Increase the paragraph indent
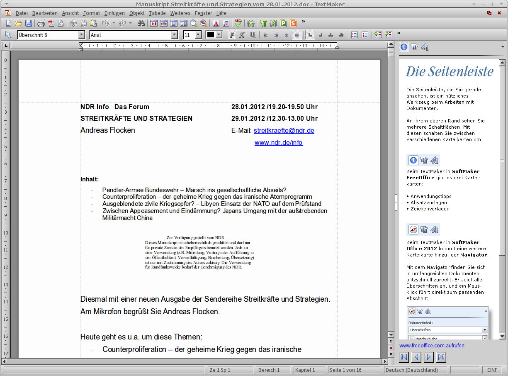This screenshot has height=376, width=508. (388, 35)
